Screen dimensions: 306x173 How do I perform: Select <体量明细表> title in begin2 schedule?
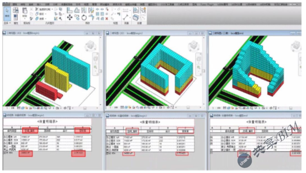click(150, 122)
